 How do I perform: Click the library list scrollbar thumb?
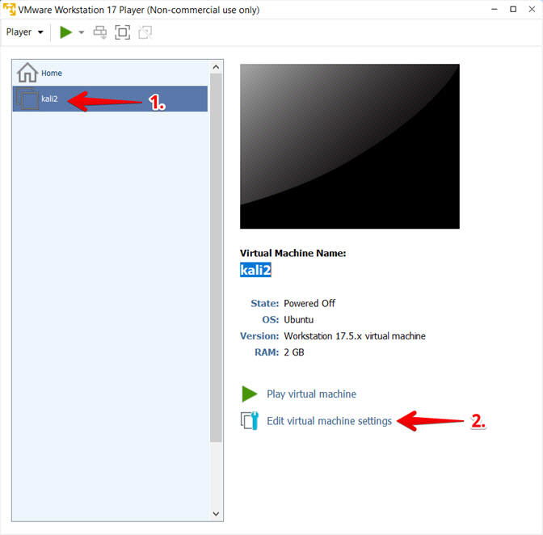[216, 258]
